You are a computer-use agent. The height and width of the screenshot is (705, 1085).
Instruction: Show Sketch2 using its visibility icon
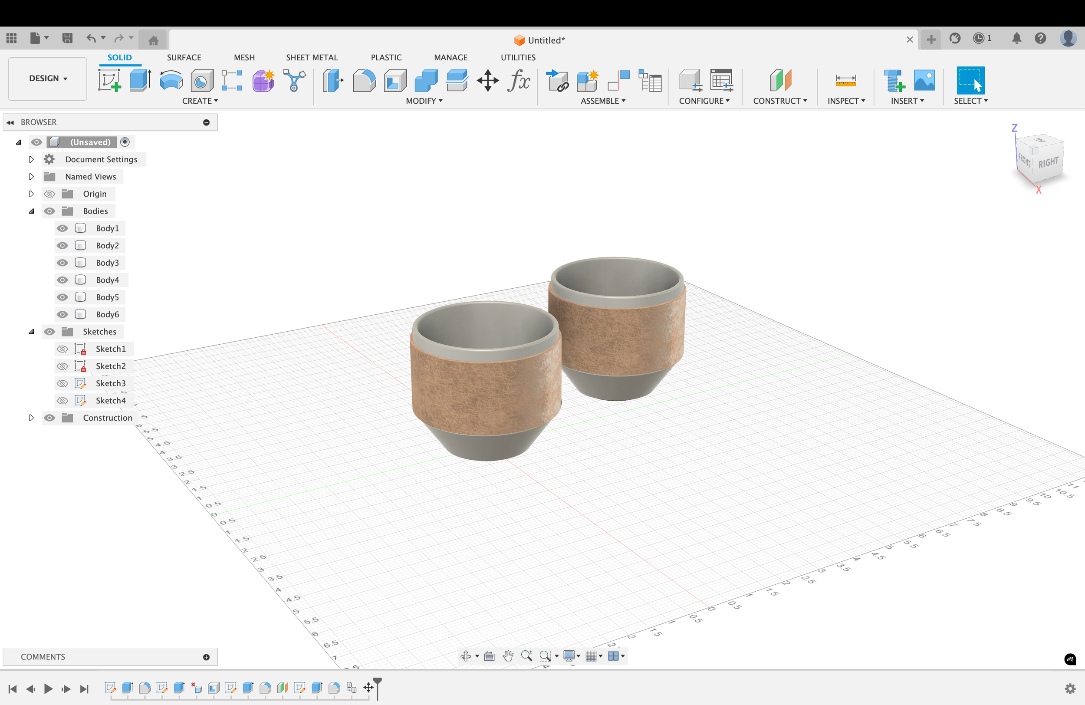click(62, 366)
